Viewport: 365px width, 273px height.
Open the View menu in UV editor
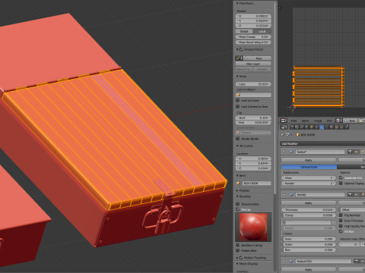pyautogui.click(x=294, y=121)
